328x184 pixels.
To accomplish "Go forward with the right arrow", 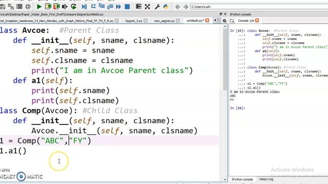I will pyautogui.click(x=186, y=7).
